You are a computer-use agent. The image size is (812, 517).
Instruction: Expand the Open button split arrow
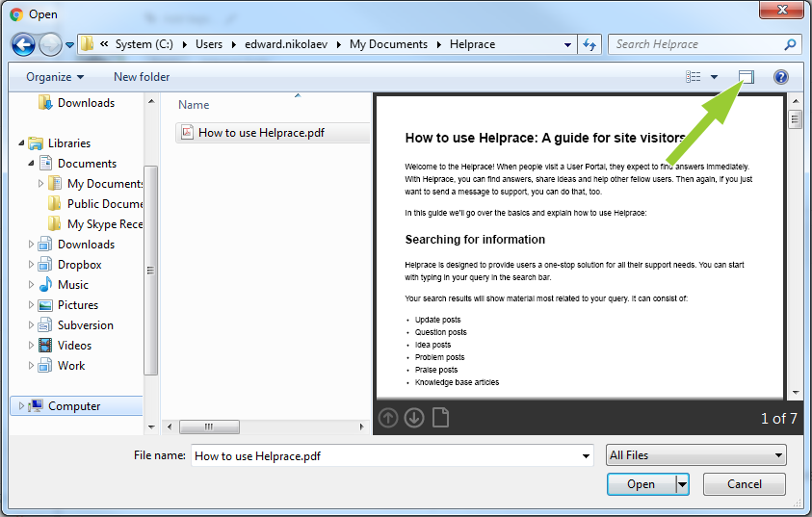pos(682,484)
